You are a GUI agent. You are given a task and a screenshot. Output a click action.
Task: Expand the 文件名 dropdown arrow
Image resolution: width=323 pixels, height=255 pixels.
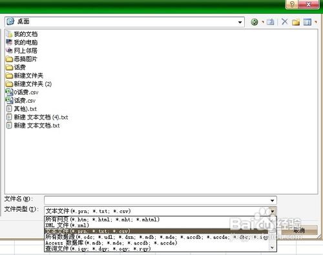click(273, 200)
